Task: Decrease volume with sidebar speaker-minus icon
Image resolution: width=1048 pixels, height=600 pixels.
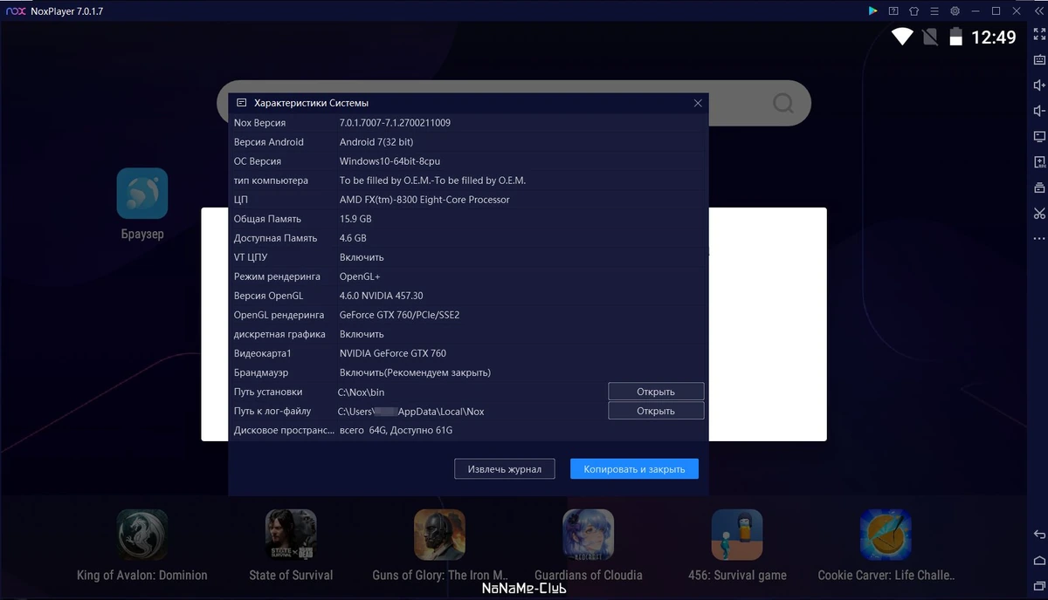Action: click(1039, 111)
